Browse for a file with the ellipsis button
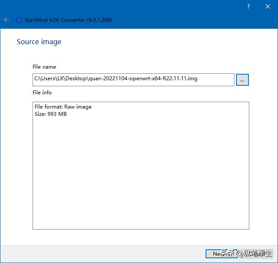278x263 pixels. point(242,80)
